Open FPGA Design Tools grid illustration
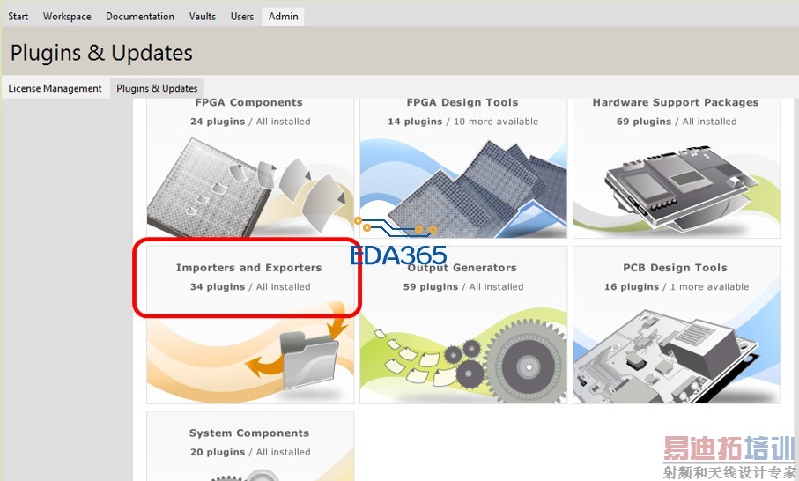 click(x=463, y=187)
